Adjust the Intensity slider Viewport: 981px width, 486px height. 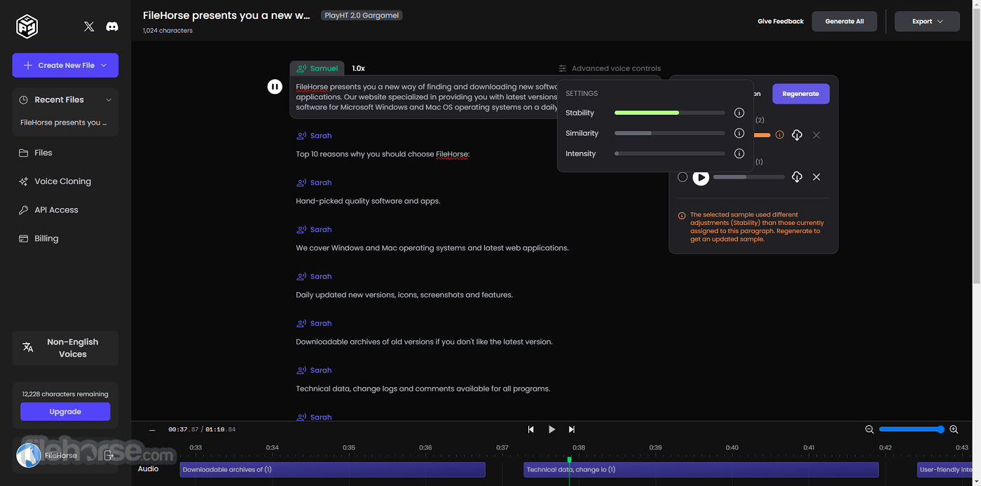(x=670, y=153)
